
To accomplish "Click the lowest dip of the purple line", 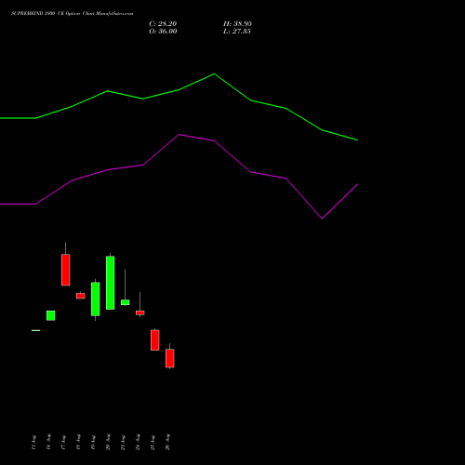I will click(322, 219).
